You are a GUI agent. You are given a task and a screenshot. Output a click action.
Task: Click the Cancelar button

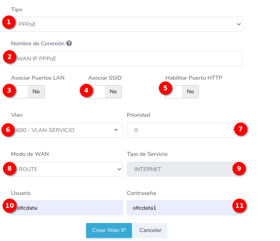150,230
